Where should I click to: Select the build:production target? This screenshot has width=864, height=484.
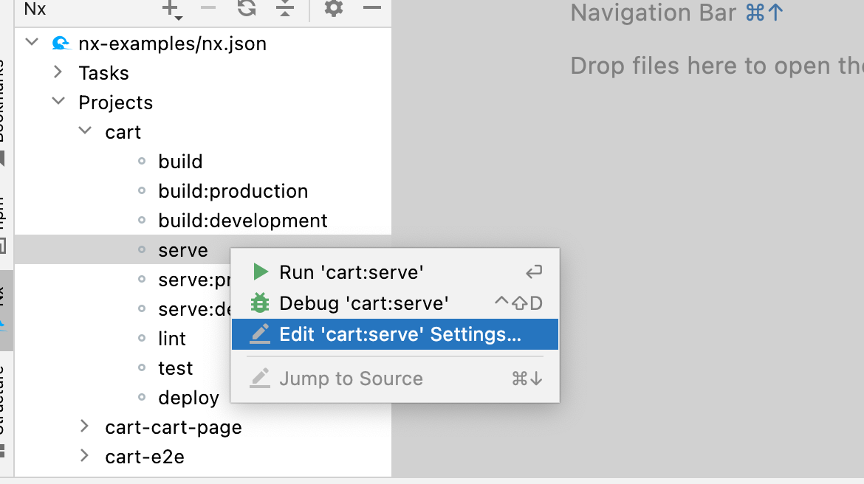[233, 190]
